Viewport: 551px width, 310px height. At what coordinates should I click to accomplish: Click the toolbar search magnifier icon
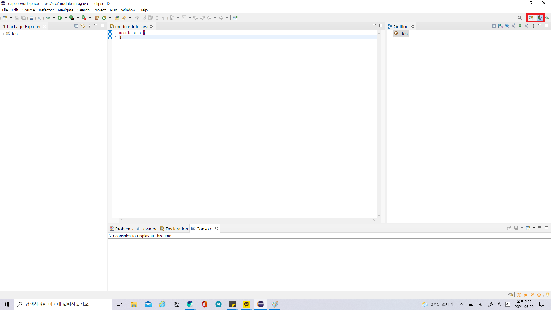coord(520,18)
